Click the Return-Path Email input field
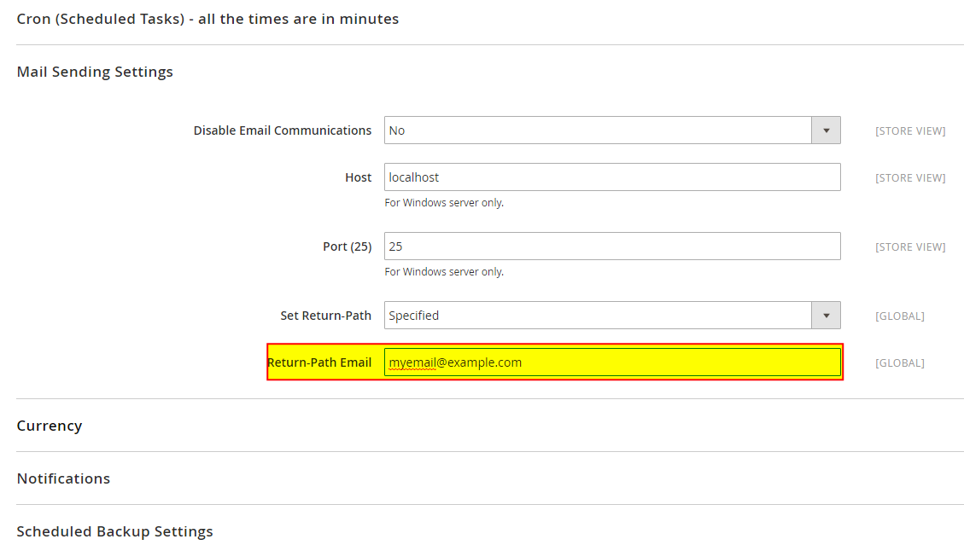Viewport: 964px width, 545px height. (611, 362)
